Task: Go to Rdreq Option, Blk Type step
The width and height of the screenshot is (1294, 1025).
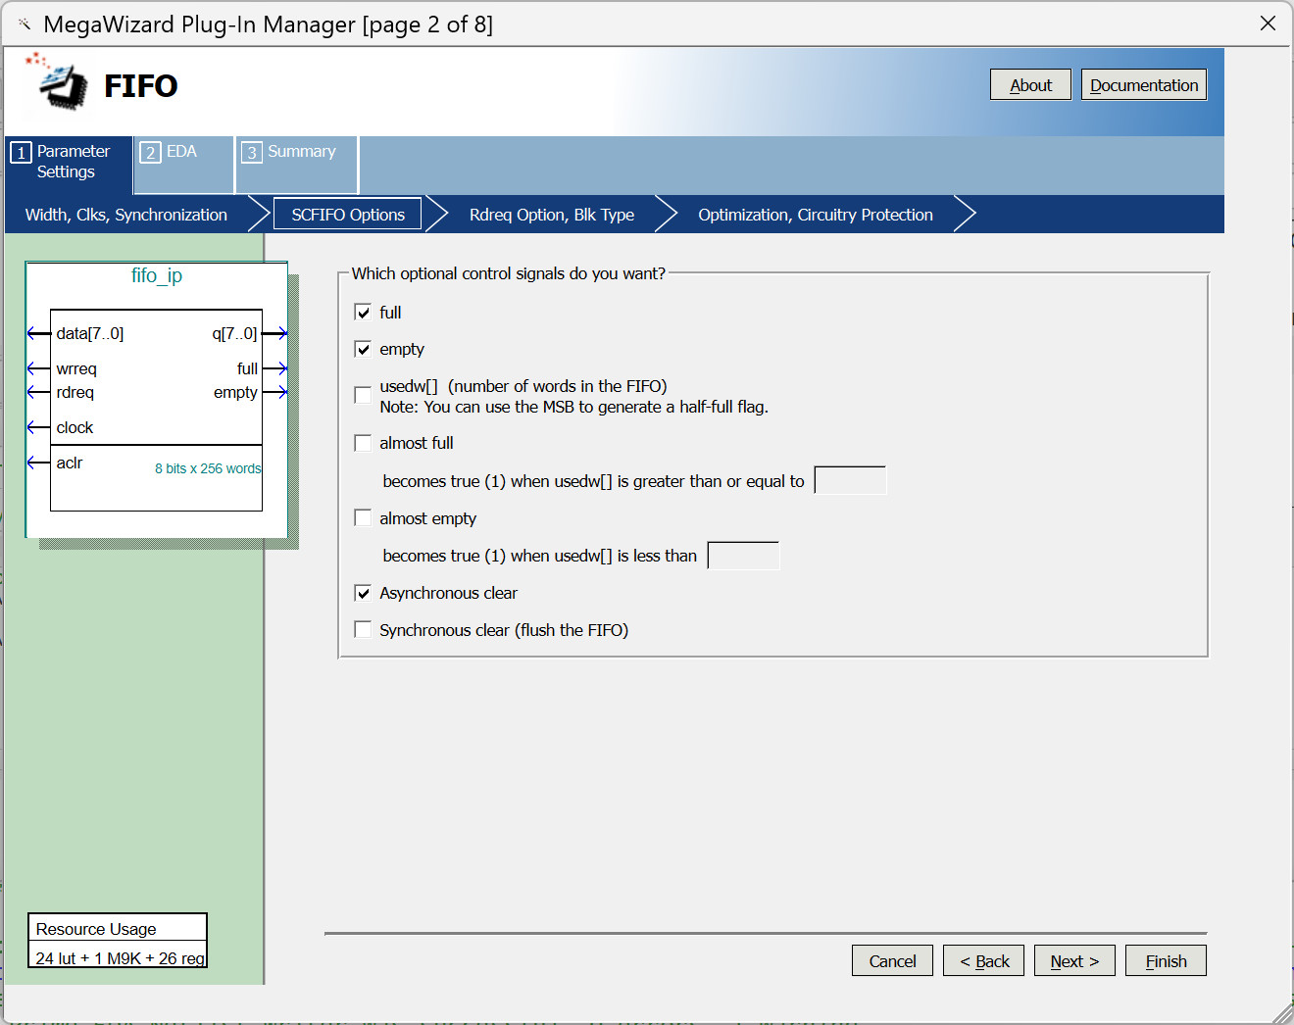Action: pos(551,215)
